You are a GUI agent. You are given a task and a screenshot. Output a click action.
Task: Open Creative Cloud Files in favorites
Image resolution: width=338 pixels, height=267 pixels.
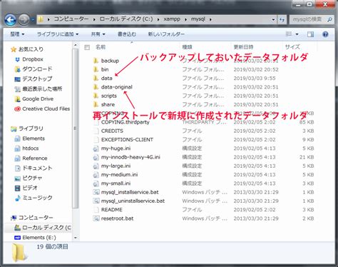[46, 109]
